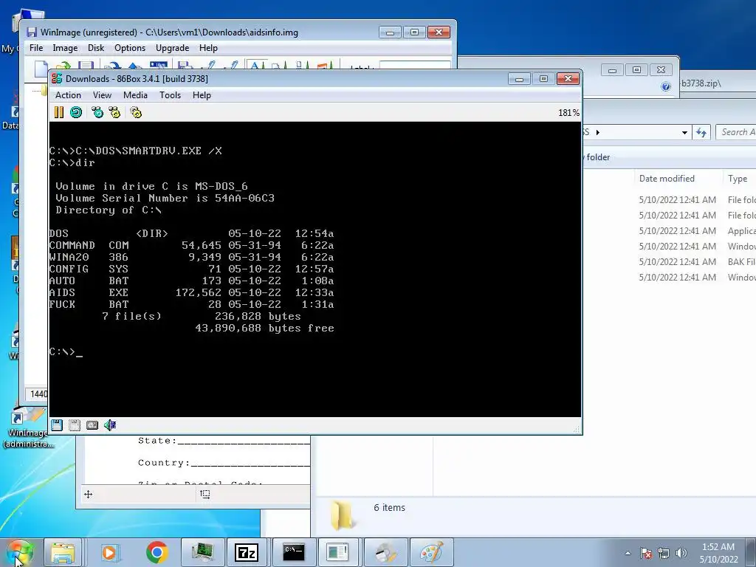756x567 pixels.
Task: Open the Image menu in WinImage
Action: tap(65, 48)
